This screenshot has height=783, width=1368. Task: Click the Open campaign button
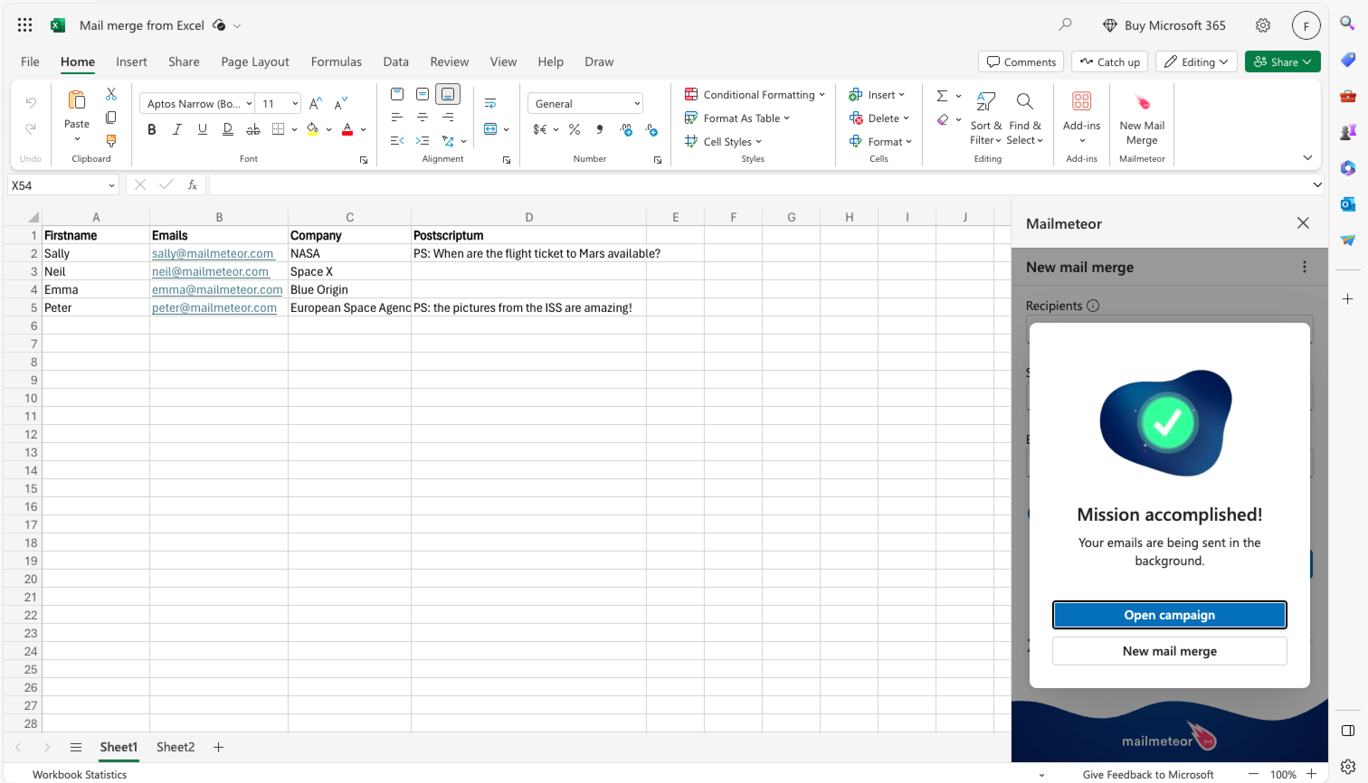click(x=1169, y=615)
